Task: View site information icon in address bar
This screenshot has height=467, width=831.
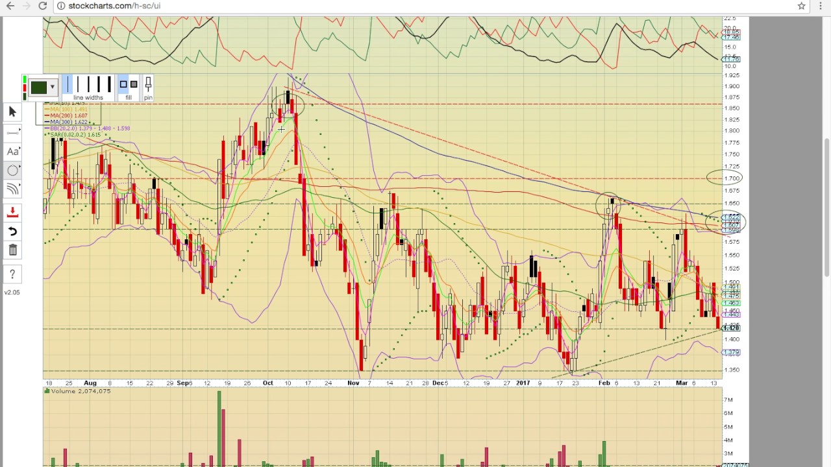Action: (60, 6)
